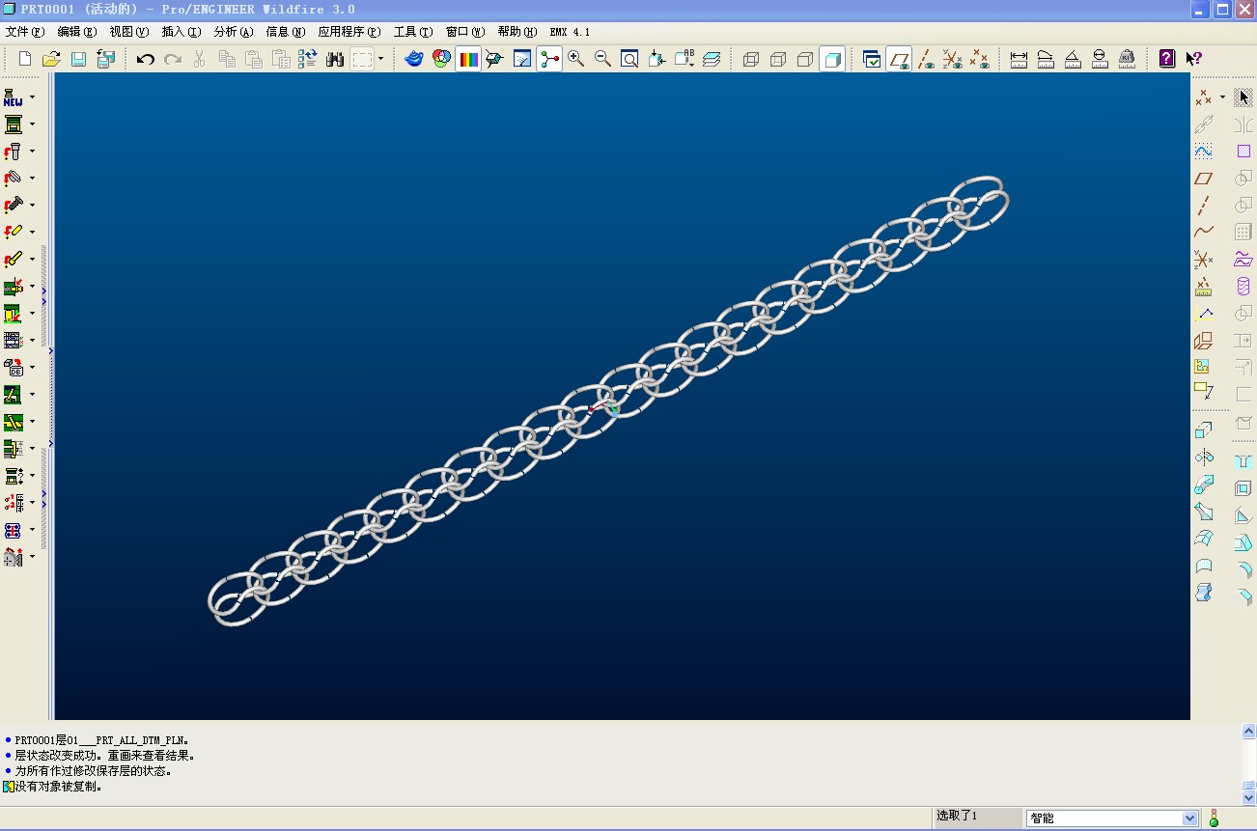Image resolution: width=1257 pixels, height=831 pixels.
Task: Select the datum axis tool
Action: click(x=1203, y=205)
